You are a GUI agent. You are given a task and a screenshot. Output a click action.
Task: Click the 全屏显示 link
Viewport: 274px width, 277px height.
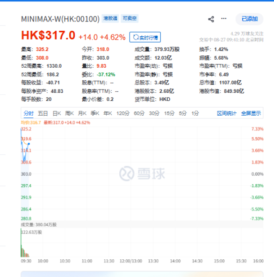tap(251, 113)
